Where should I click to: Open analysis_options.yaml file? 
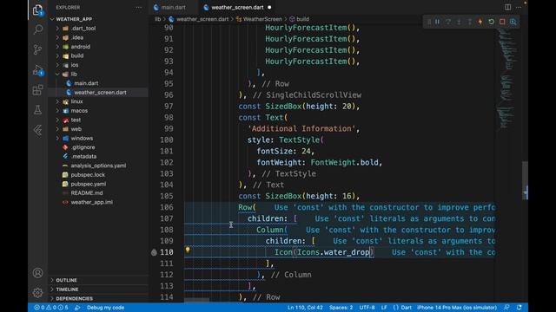click(x=98, y=166)
